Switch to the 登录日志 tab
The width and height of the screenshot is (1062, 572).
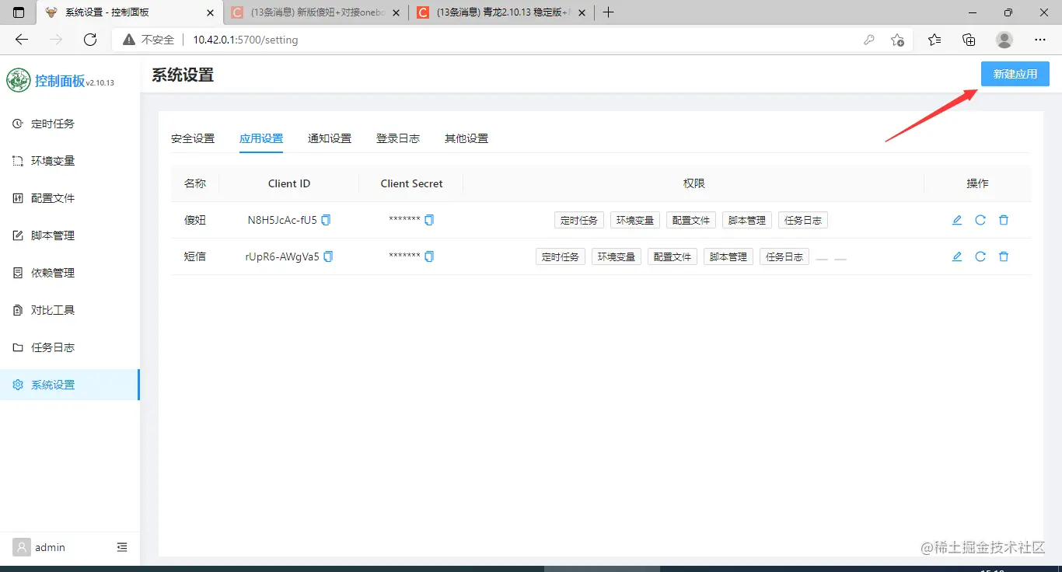tap(397, 138)
